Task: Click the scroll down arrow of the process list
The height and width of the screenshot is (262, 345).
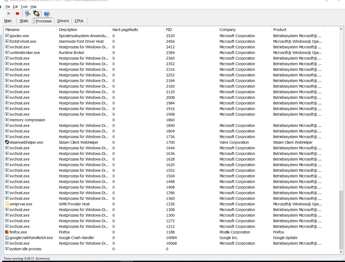Action: click(341, 252)
